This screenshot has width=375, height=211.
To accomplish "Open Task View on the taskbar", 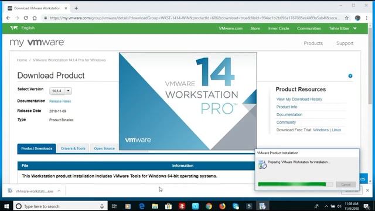I will pos(114,206).
